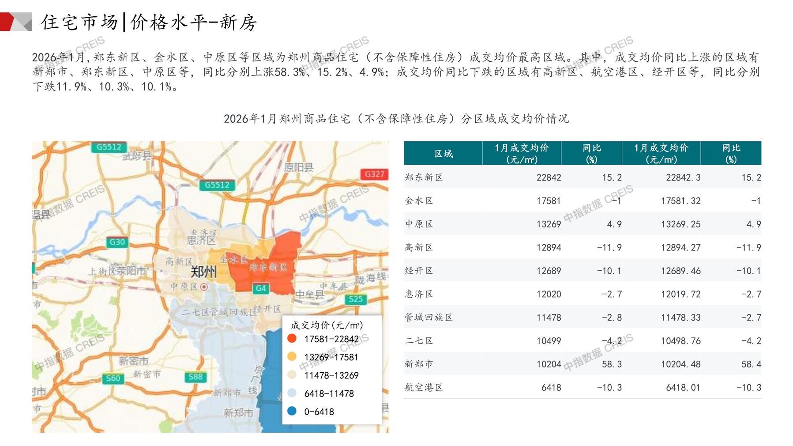Select the light blue 6418-11478 legend dot
Image resolution: width=793 pixels, height=446 pixels.
(x=292, y=393)
